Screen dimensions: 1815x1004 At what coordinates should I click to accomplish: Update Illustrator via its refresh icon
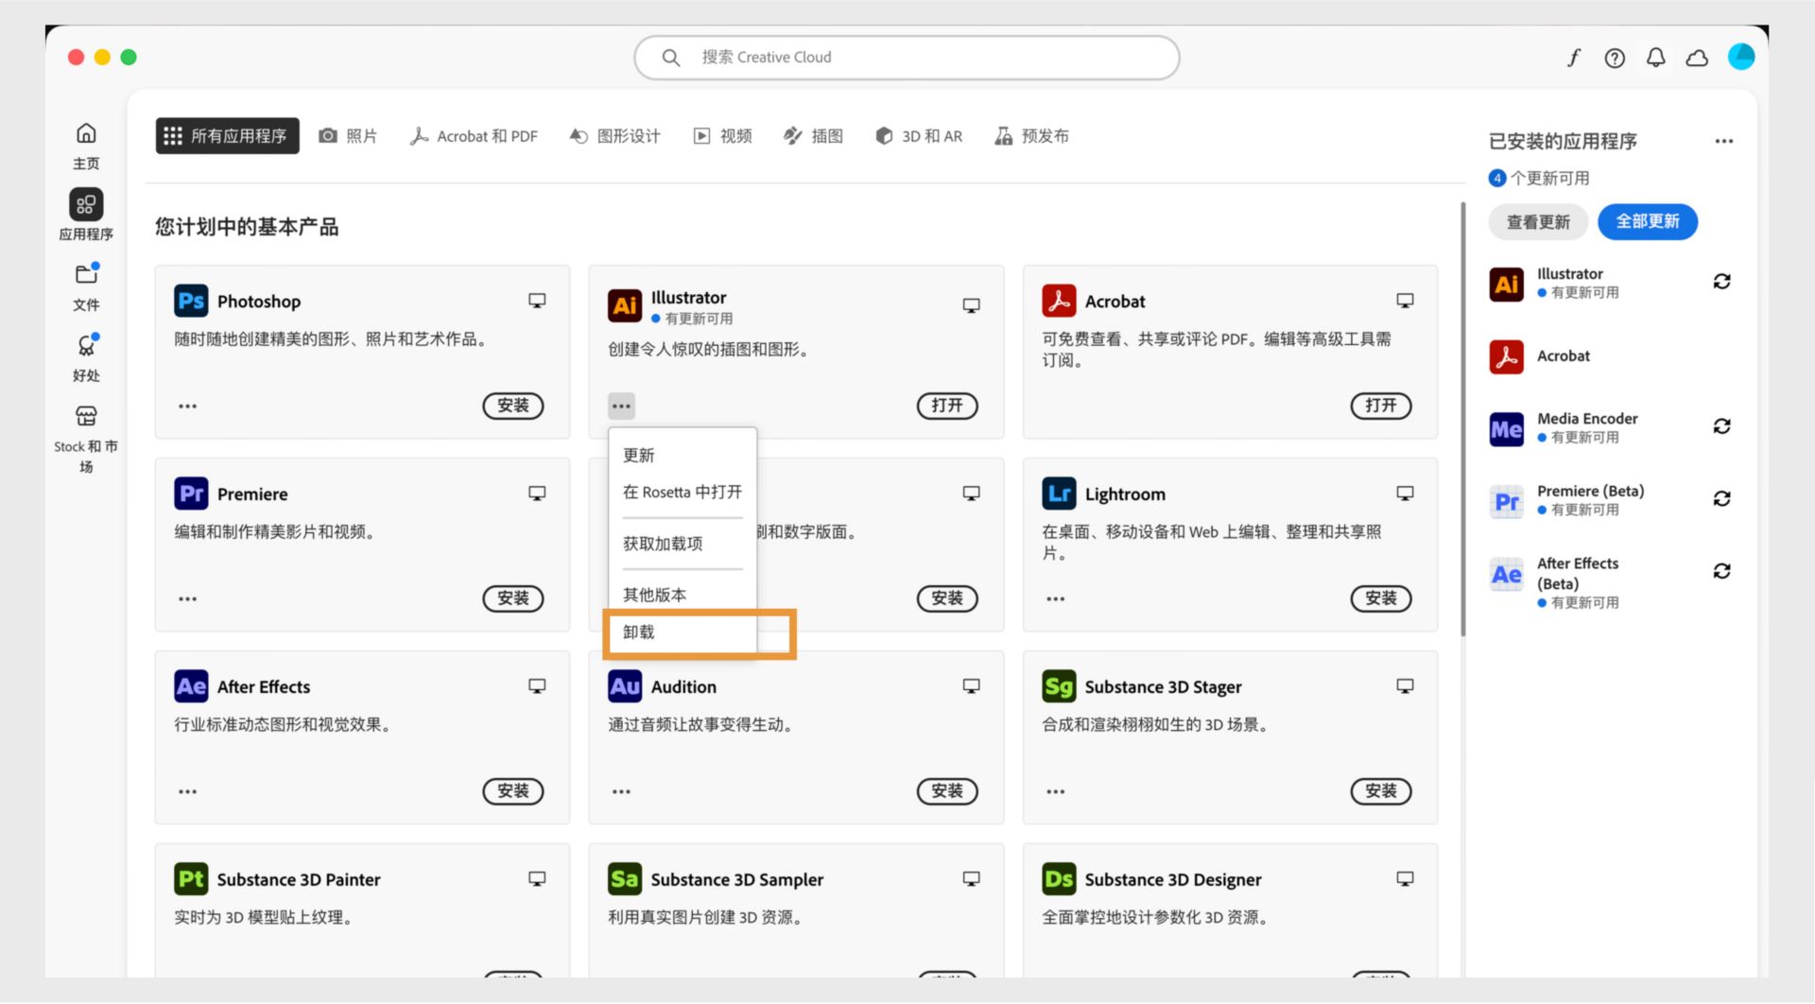coord(1721,282)
